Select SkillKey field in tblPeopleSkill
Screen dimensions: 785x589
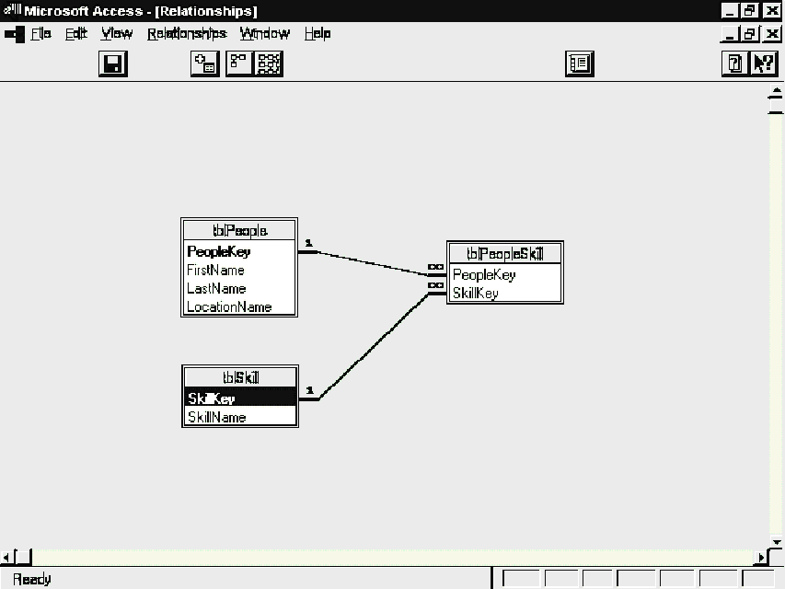[x=475, y=294]
